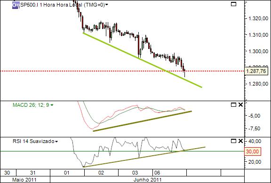Select the red 30,00 RSI level label
271x183 pixels.
(253, 151)
